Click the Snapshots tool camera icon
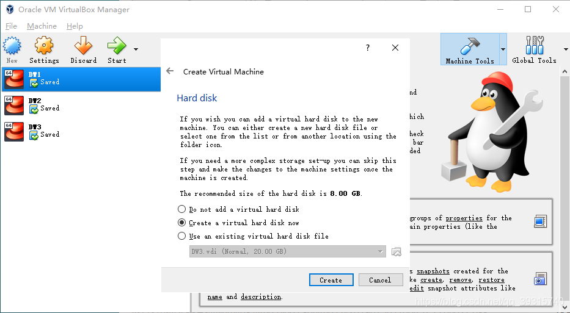 pyautogui.click(x=540, y=279)
